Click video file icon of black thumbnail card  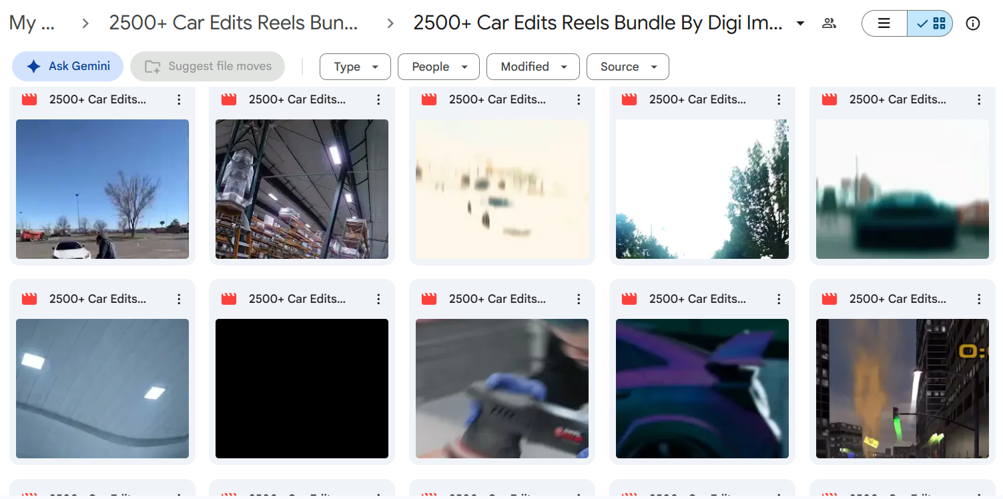229,299
